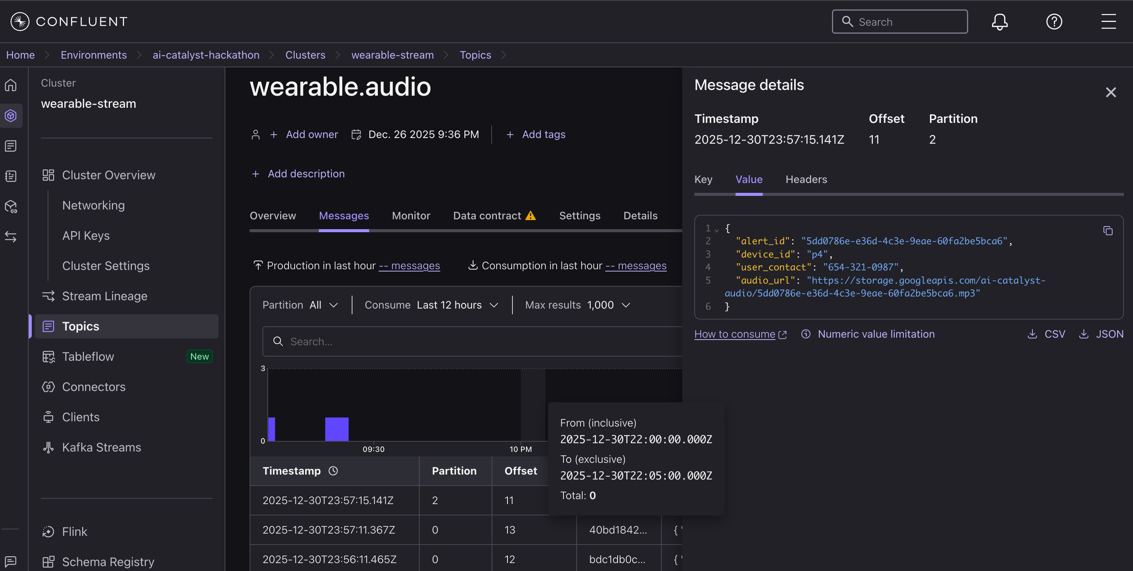Open the Partition All dropdown
This screenshot has height=571, width=1133.
pyautogui.click(x=300, y=305)
